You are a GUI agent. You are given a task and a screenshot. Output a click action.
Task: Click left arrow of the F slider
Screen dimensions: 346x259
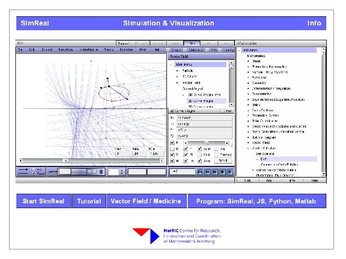[x=185, y=143]
